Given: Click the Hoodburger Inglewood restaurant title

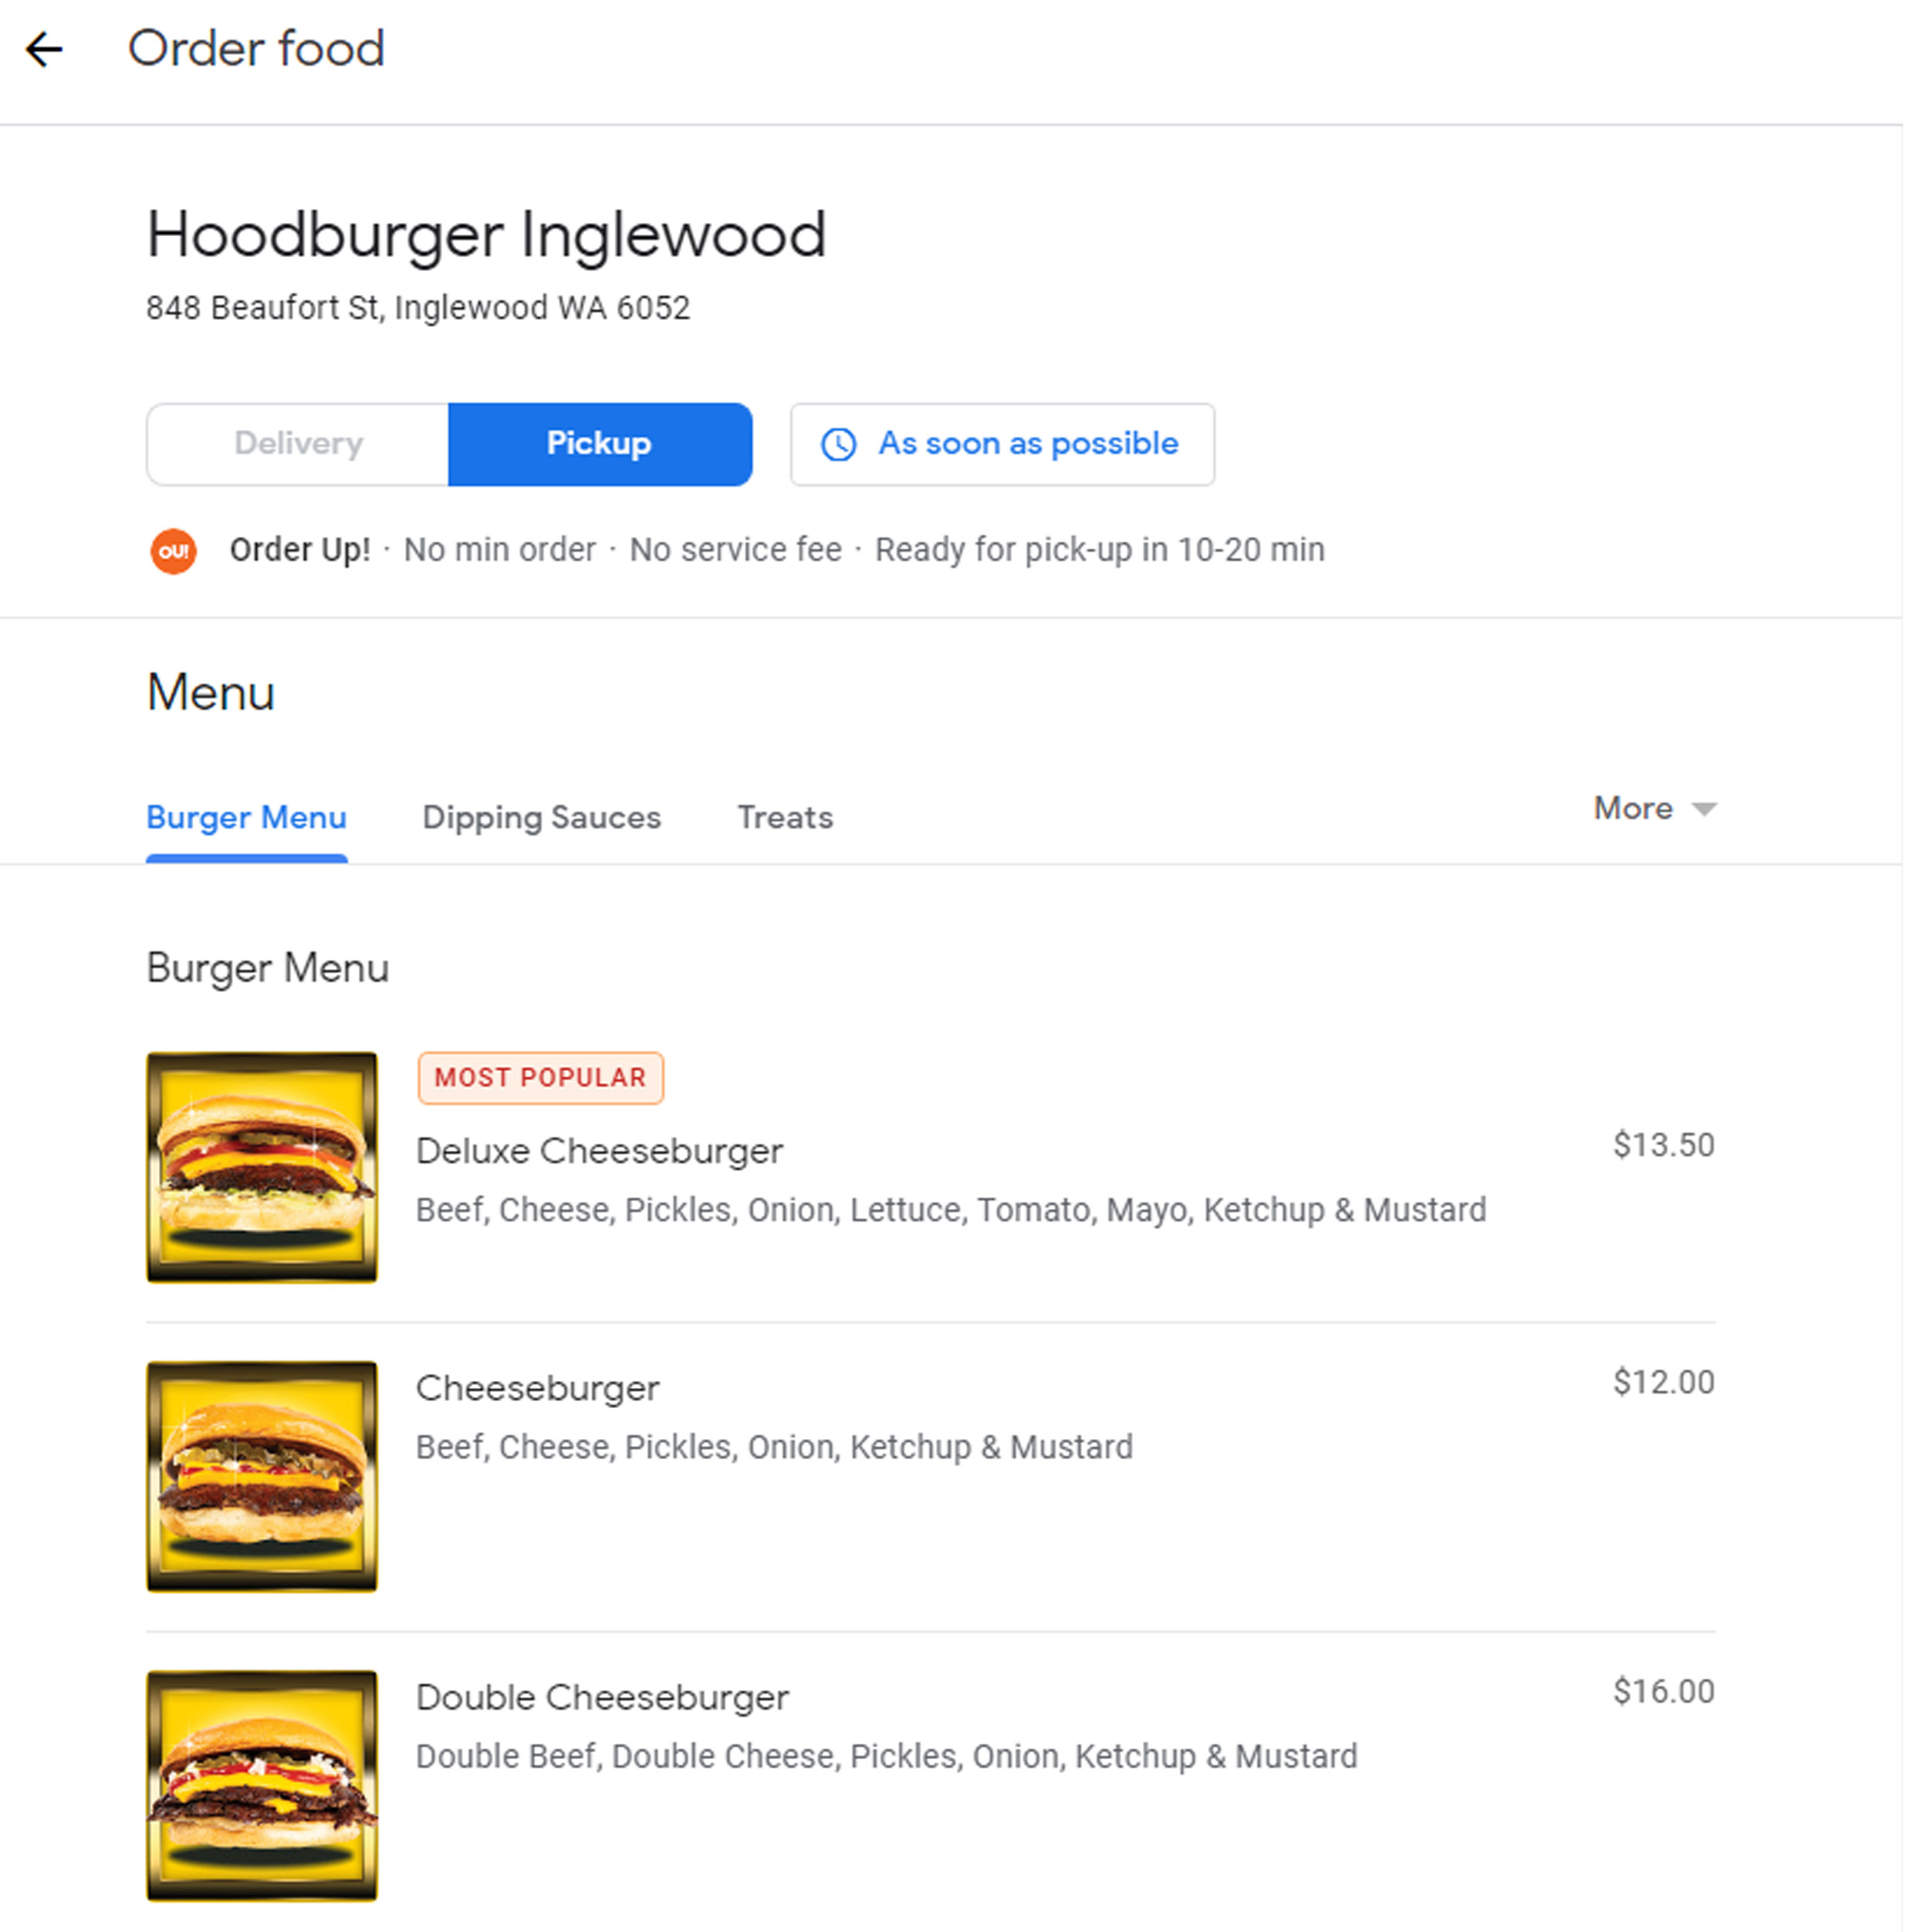Looking at the screenshot, I should click(486, 236).
